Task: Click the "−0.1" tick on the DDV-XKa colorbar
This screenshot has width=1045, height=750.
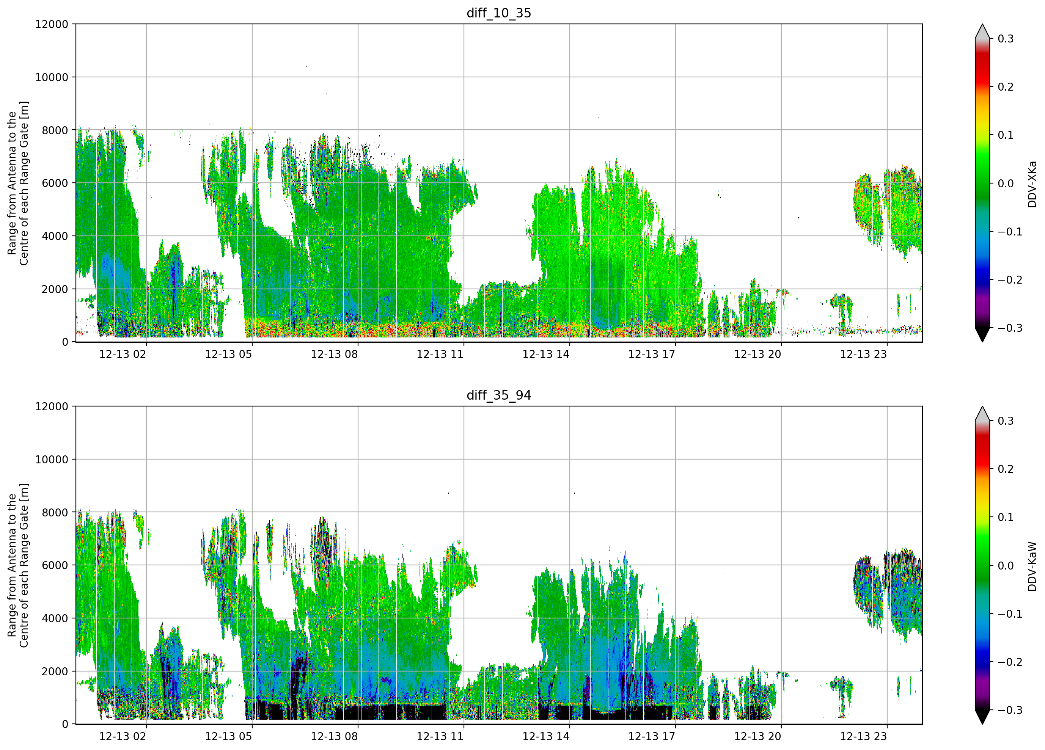Action: tap(1010, 232)
